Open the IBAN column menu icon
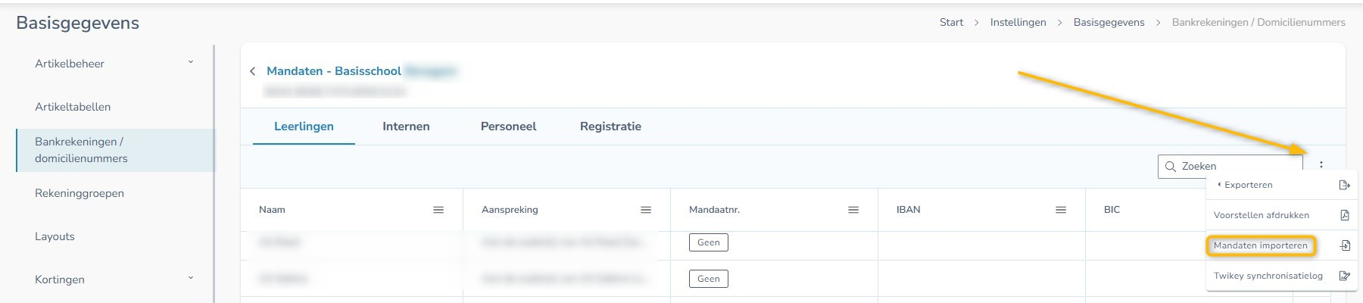This screenshot has width=1363, height=303. [1061, 210]
